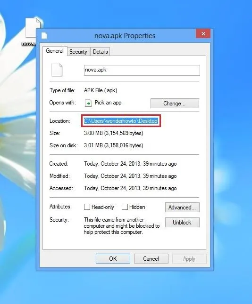Click the Pick an app icon
Viewport: 252px width, 304px height.
(x=88, y=103)
